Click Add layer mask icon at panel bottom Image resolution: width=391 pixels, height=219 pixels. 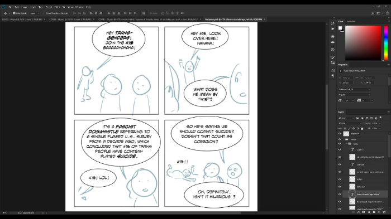point(364,212)
